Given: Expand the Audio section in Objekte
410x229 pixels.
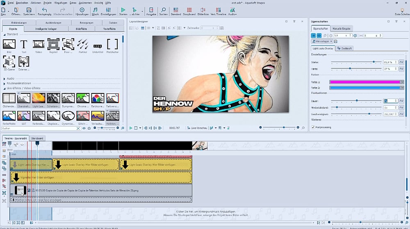Looking at the screenshot, I should pyautogui.click(x=10, y=78).
